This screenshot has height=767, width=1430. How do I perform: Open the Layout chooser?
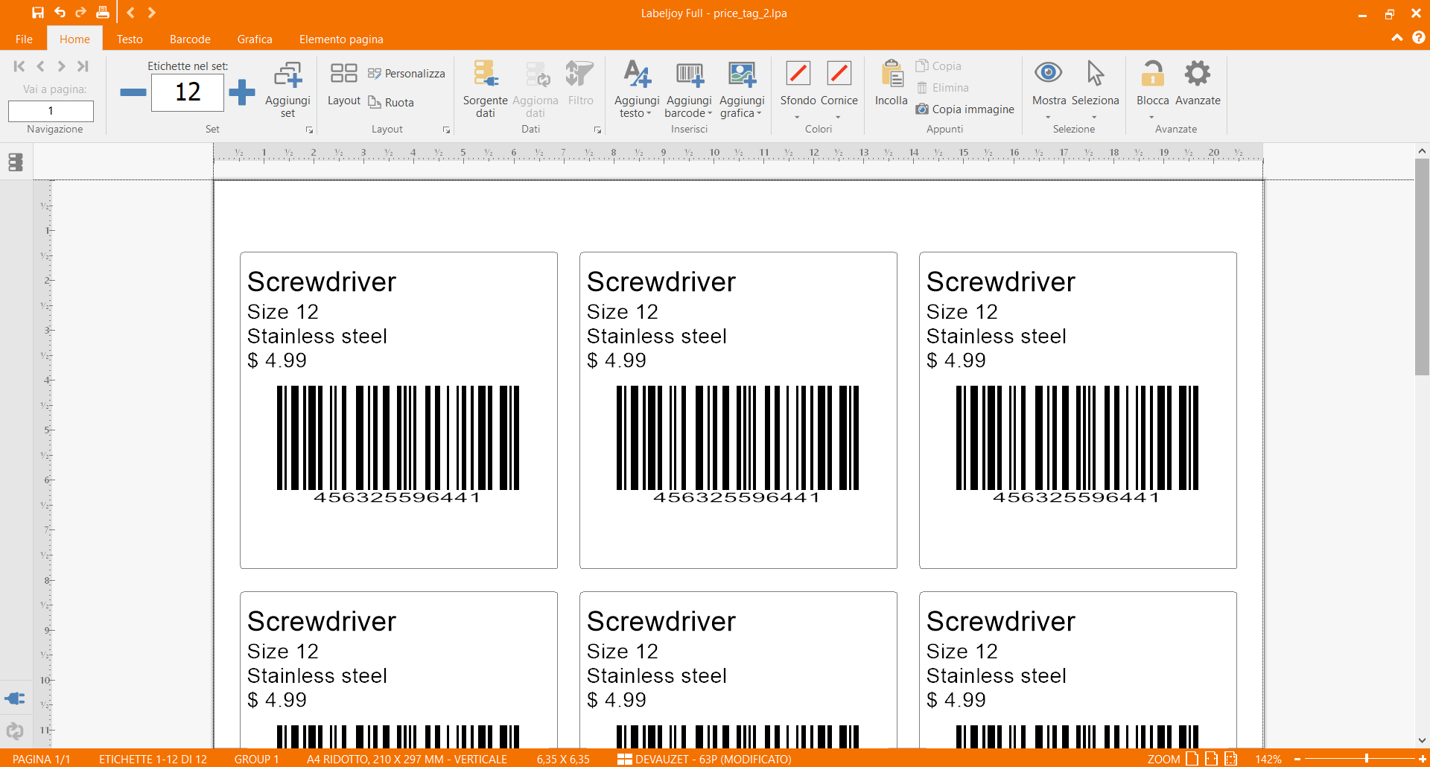click(x=343, y=84)
